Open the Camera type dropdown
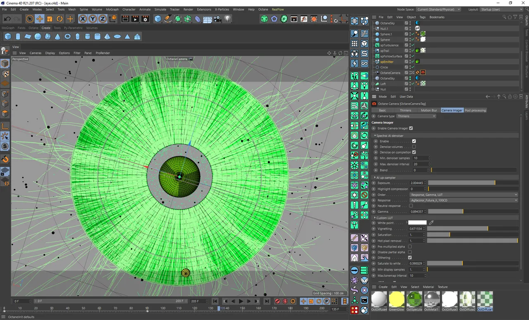 click(x=416, y=116)
